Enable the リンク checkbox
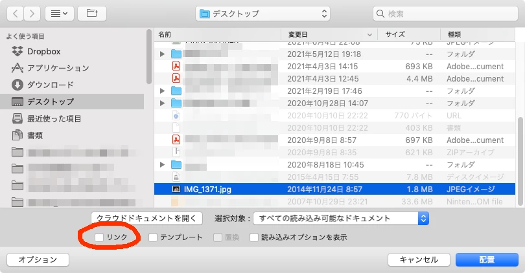Screen dimensions: 525x273 [99, 237]
